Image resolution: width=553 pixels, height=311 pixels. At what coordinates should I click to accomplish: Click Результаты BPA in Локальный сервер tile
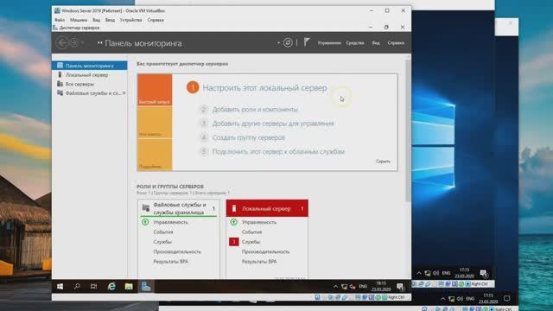[x=259, y=262]
